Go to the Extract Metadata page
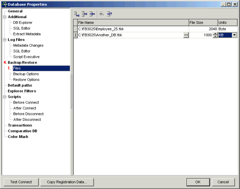 click(27, 34)
